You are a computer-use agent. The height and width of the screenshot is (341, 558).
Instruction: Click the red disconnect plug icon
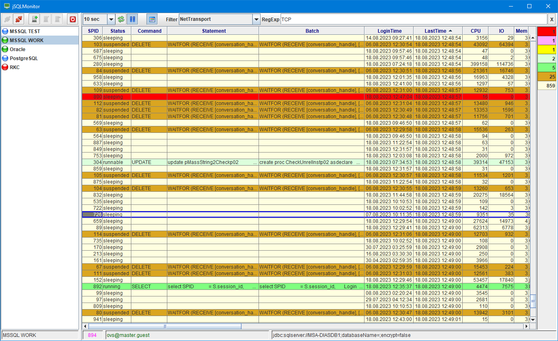pos(18,19)
